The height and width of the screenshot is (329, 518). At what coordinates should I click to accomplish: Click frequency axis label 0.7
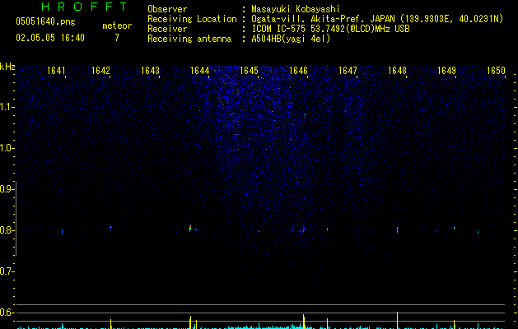tap(7, 271)
